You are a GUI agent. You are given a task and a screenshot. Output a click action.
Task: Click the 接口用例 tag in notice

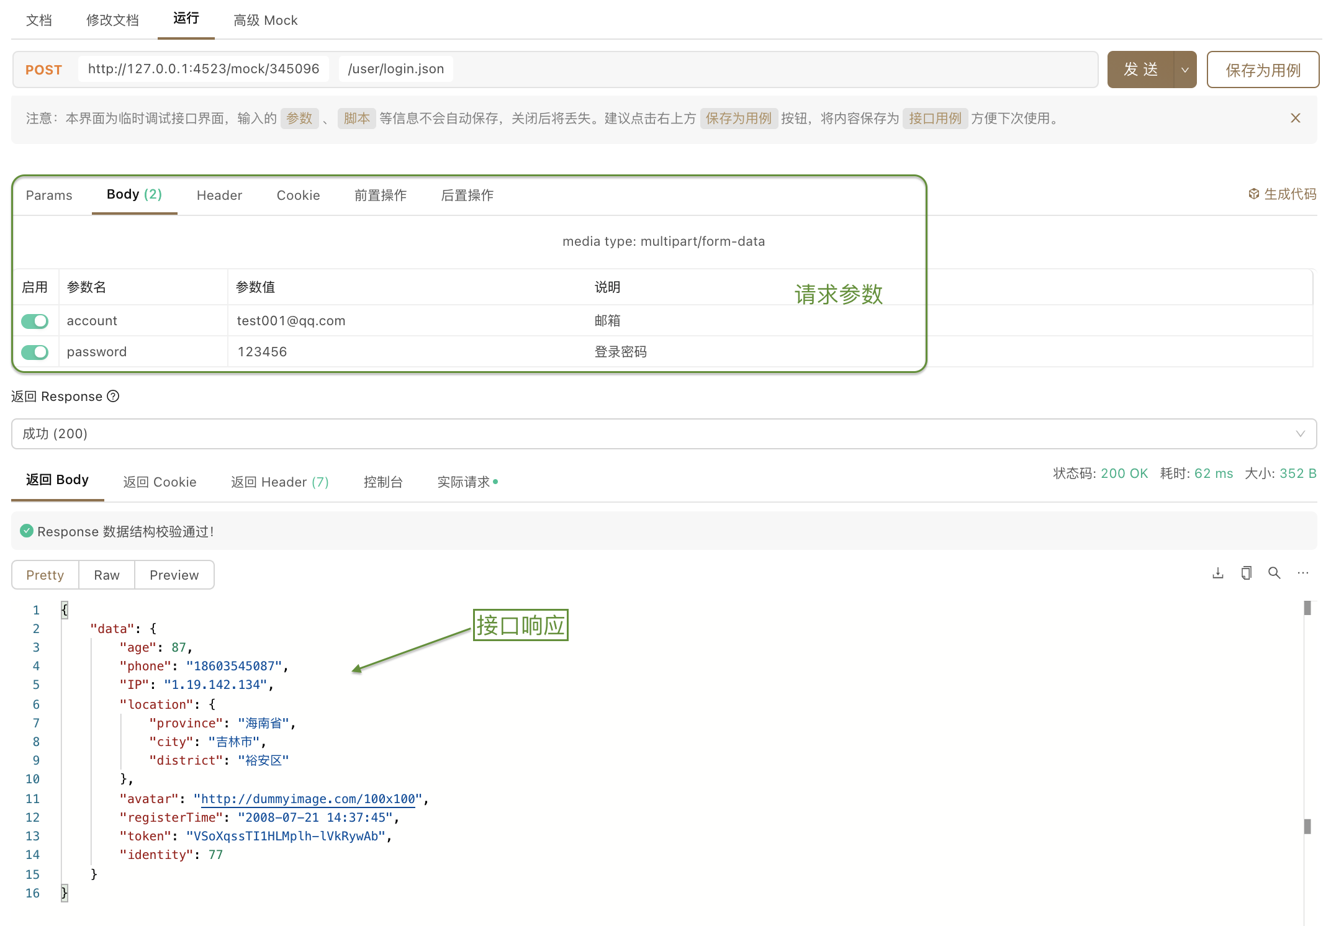[935, 118]
